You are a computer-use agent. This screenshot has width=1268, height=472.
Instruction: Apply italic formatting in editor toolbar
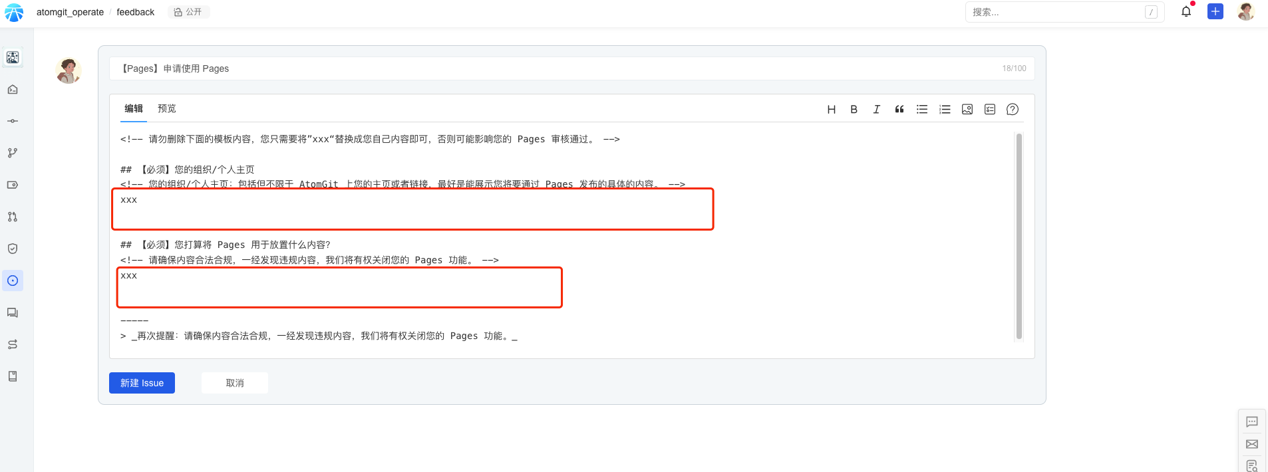pos(877,110)
